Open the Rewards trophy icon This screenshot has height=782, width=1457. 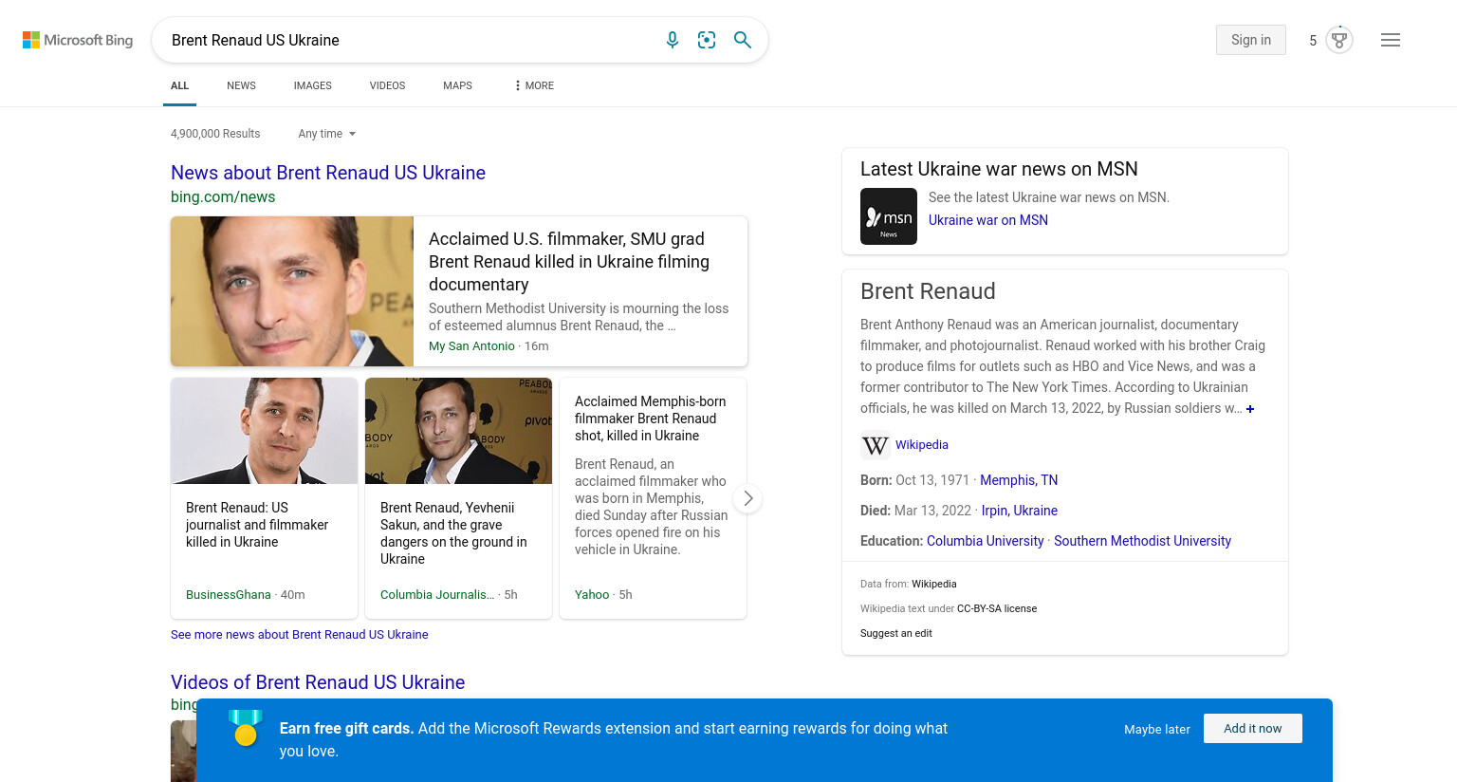[1339, 40]
